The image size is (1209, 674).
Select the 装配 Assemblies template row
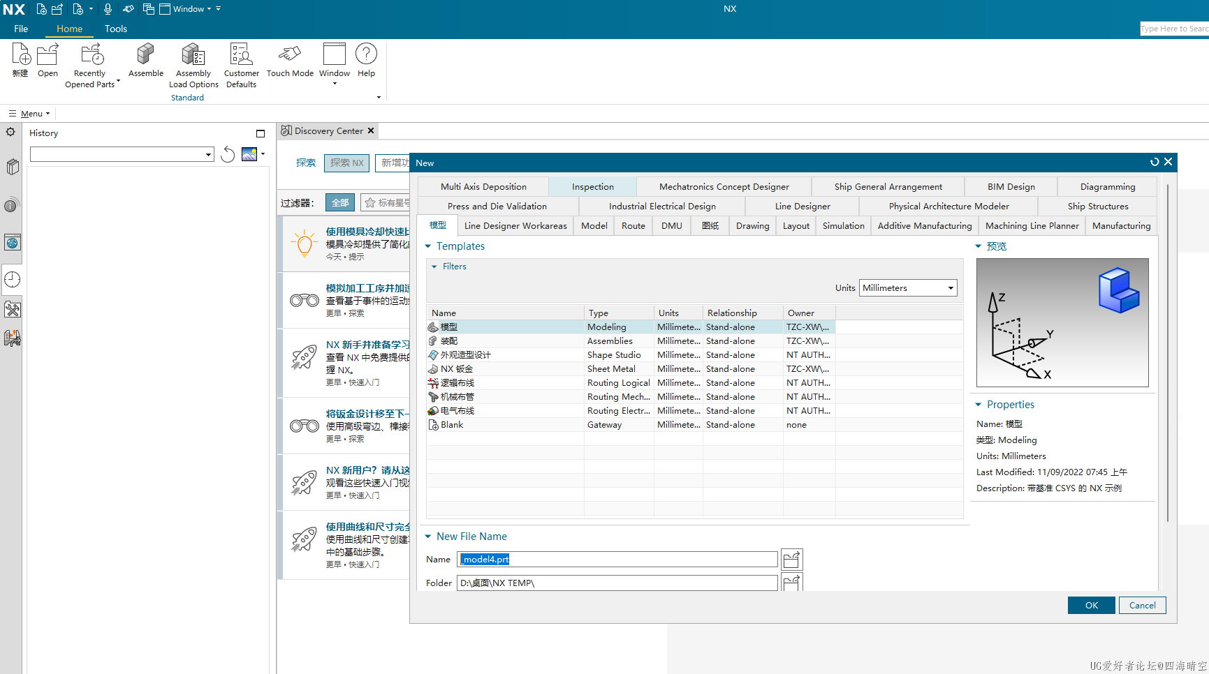[x=631, y=341]
